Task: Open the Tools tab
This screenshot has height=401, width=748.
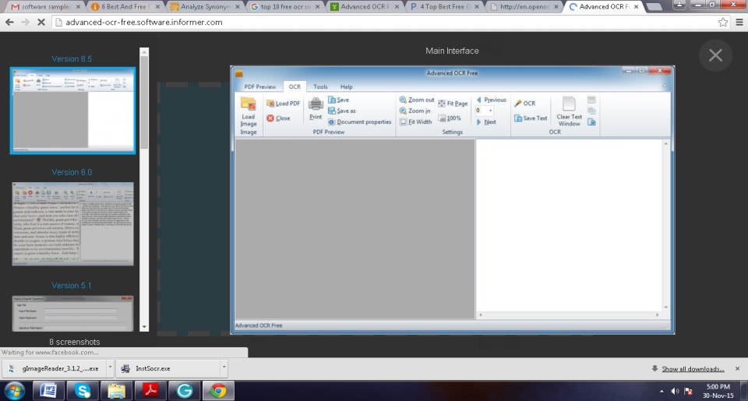Action: point(320,86)
